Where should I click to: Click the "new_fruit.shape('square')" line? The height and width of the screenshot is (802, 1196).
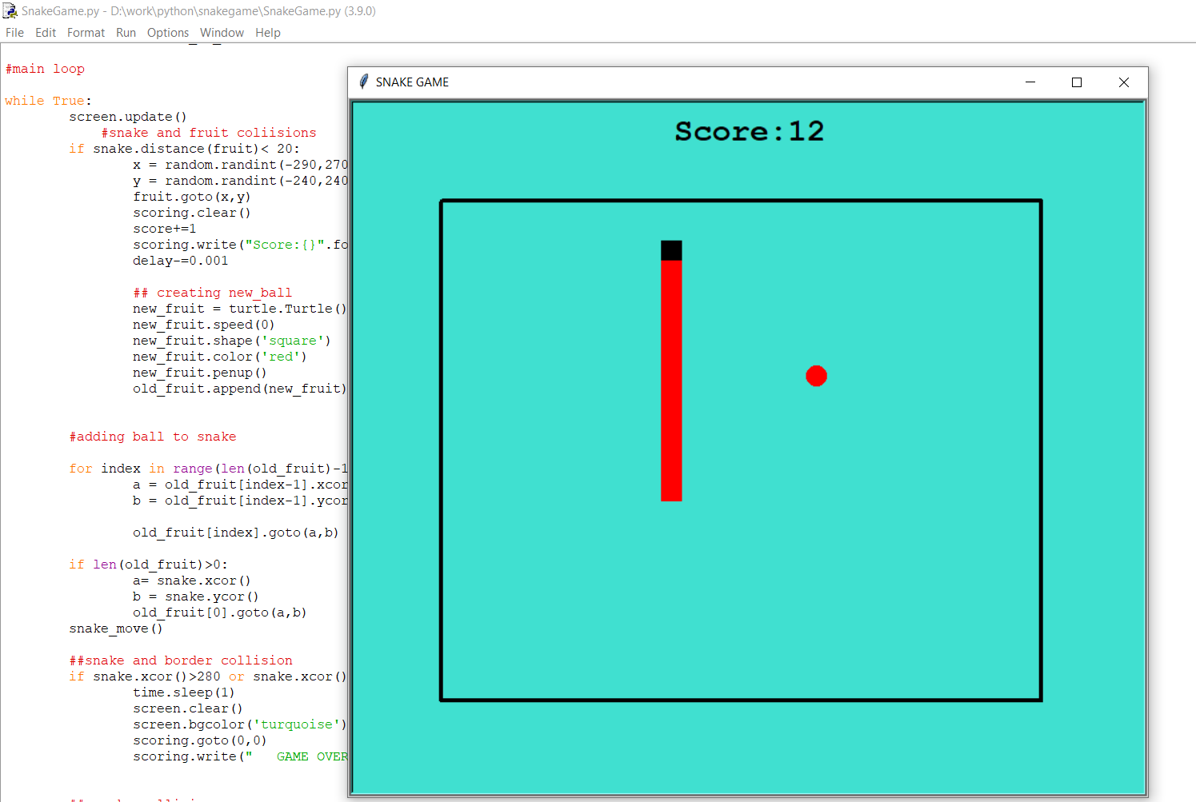click(232, 341)
